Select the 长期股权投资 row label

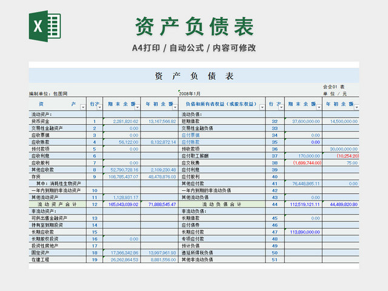point(45,239)
